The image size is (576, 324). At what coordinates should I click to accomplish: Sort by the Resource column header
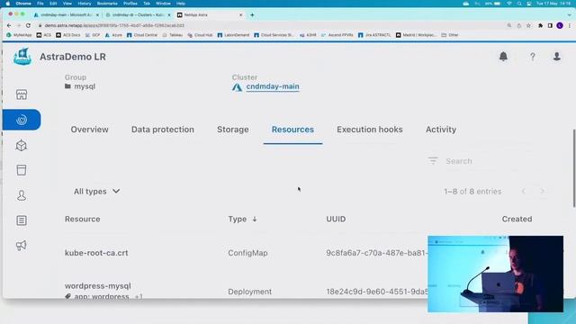82,219
